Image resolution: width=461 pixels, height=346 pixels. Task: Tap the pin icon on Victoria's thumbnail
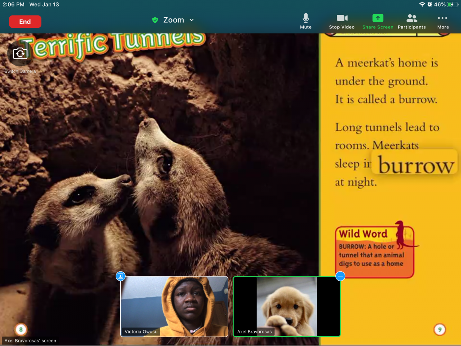121,276
